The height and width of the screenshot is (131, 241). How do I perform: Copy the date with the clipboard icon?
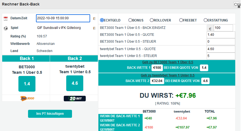pyautogui.click(x=94, y=19)
